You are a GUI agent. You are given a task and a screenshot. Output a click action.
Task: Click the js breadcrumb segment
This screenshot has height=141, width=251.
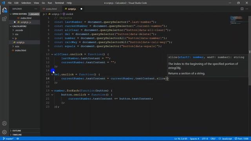point(44,14)
